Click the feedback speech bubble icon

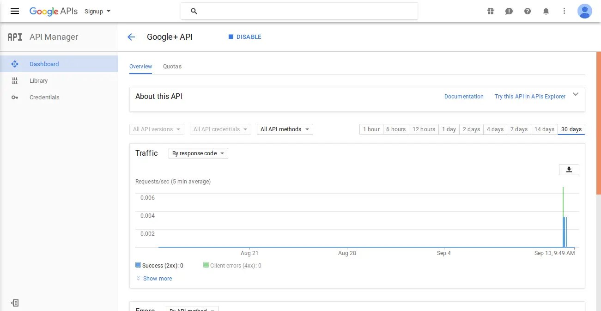(509, 11)
